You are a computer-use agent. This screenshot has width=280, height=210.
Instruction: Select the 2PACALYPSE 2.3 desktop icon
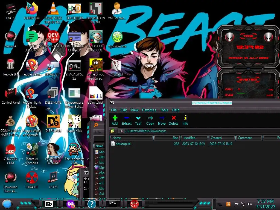tap(74, 70)
